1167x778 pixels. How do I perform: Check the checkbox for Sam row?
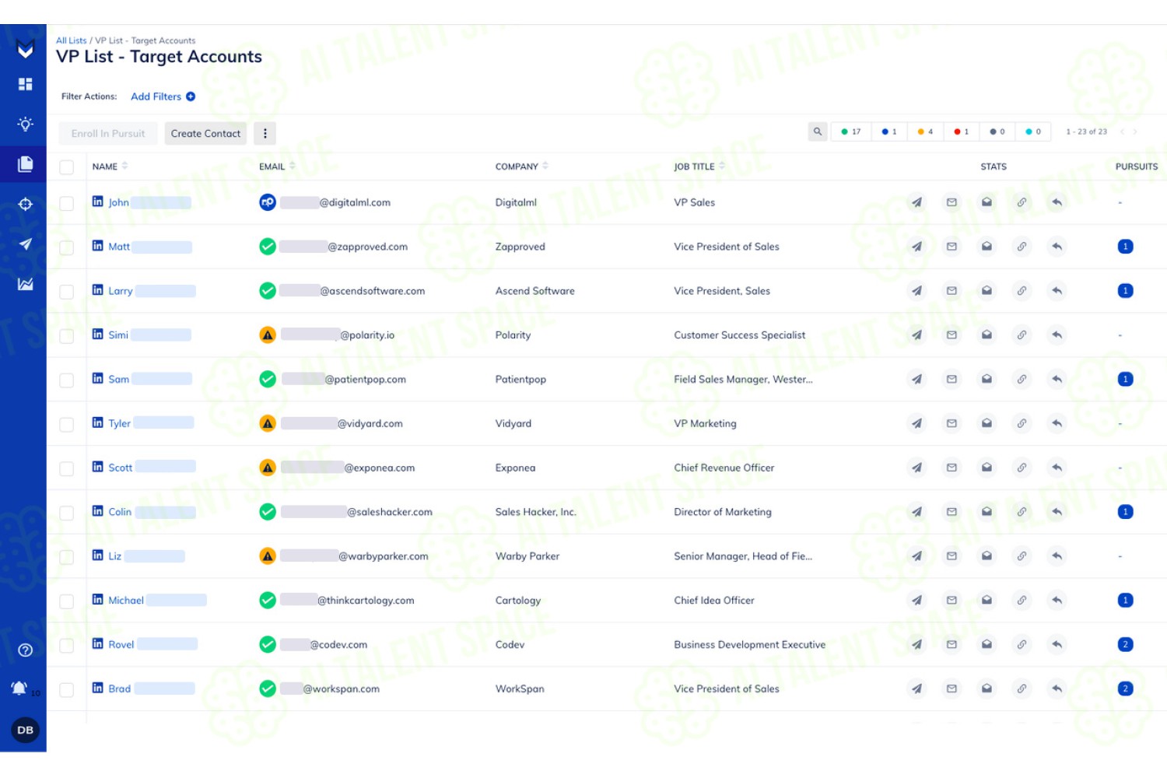(x=67, y=380)
